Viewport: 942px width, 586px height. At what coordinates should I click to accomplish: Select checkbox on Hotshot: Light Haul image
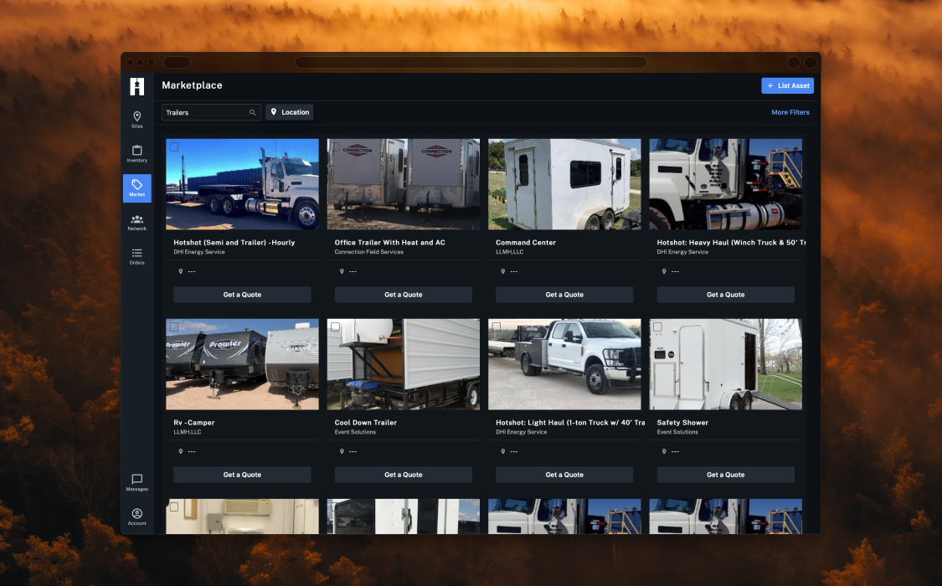pyautogui.click(x=497, y=326)
